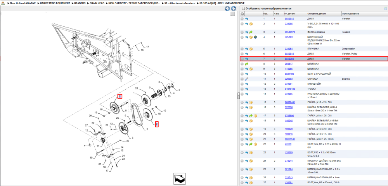Toggle selection circle for СТУПИЦА row
This screenshot has height=186, width=388.
(242, 79)
